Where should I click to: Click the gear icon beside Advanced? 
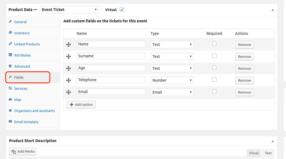[10, 66]
